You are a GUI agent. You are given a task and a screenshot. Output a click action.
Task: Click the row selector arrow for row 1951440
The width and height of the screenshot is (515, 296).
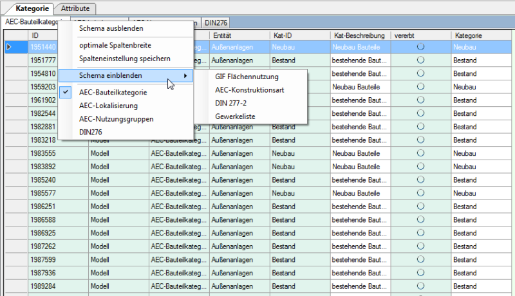point(9,47)
